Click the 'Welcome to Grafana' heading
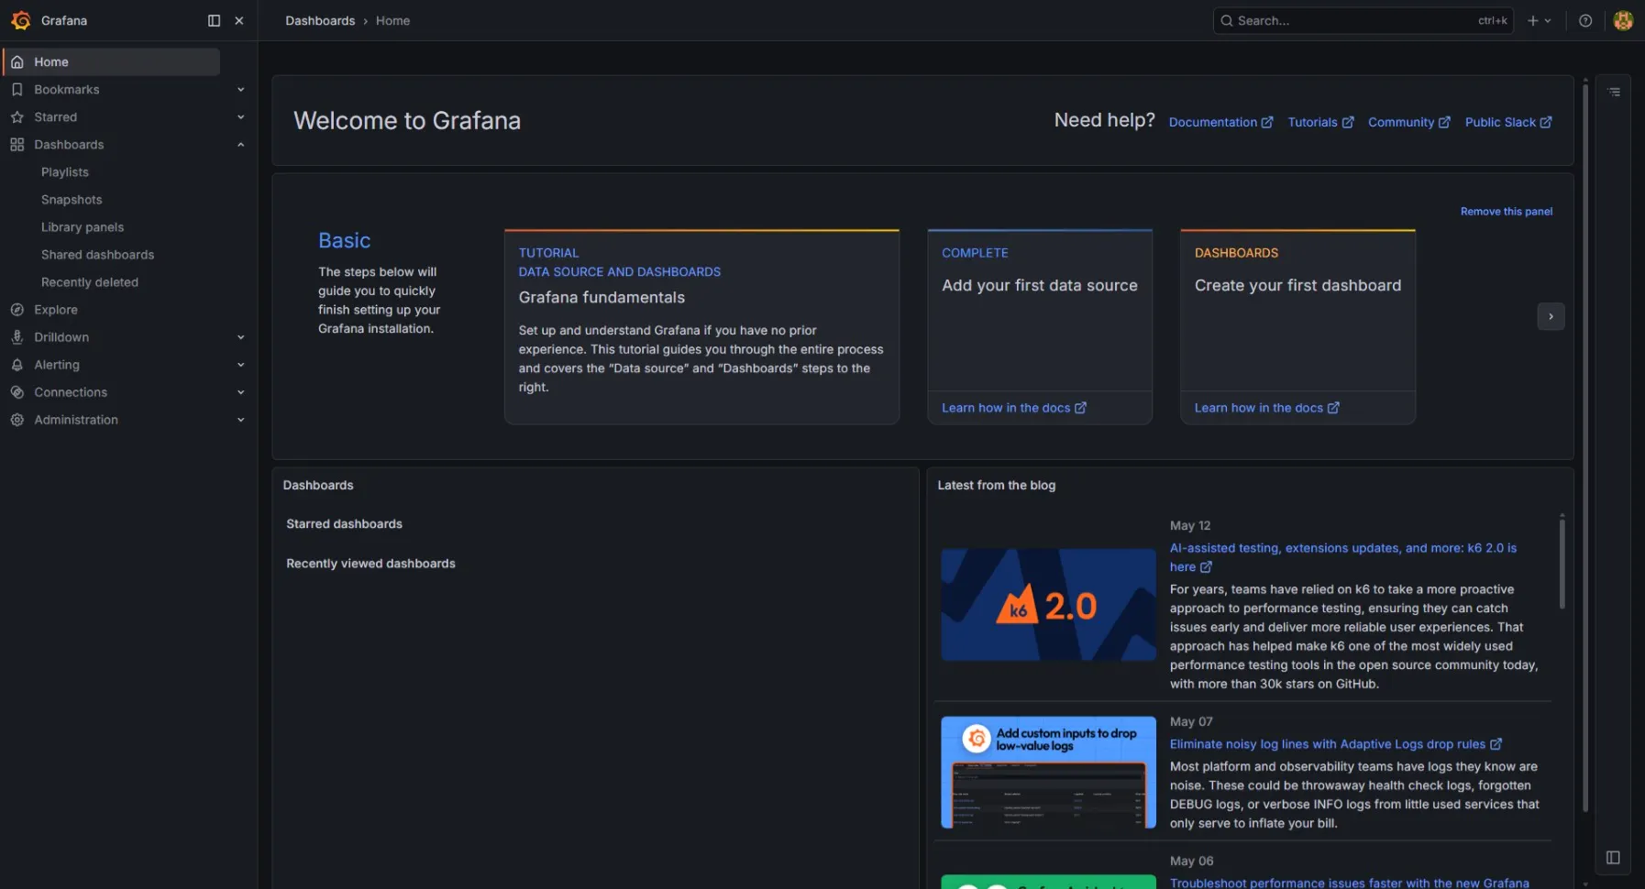 407,120
